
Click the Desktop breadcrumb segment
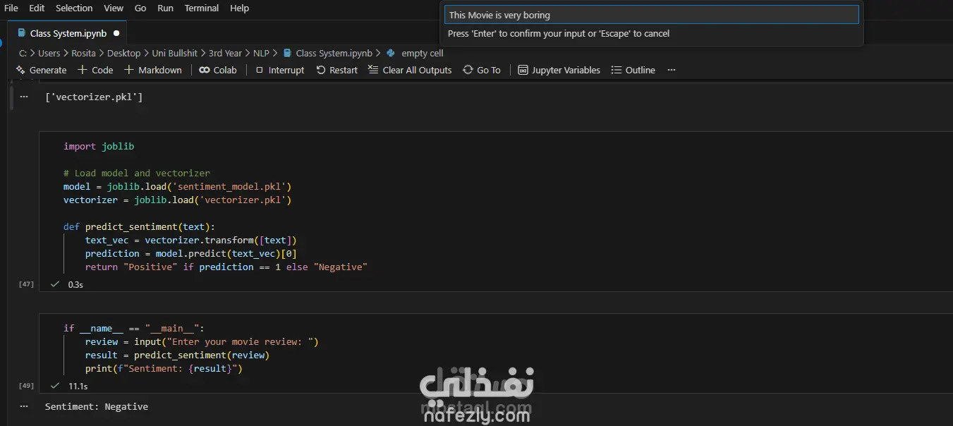tap(124, 53)
